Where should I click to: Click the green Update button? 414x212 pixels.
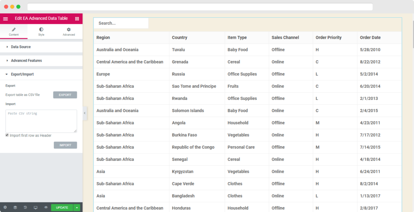62,208
